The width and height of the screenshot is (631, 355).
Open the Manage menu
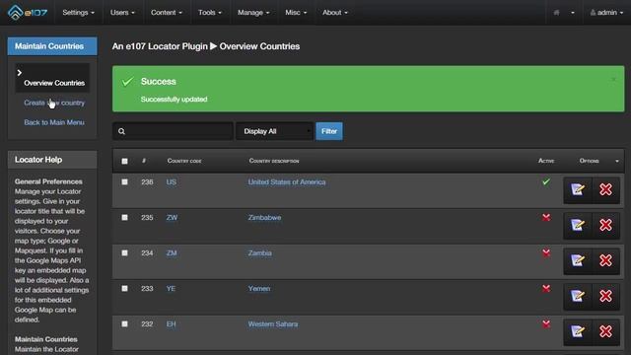(253, 13)
